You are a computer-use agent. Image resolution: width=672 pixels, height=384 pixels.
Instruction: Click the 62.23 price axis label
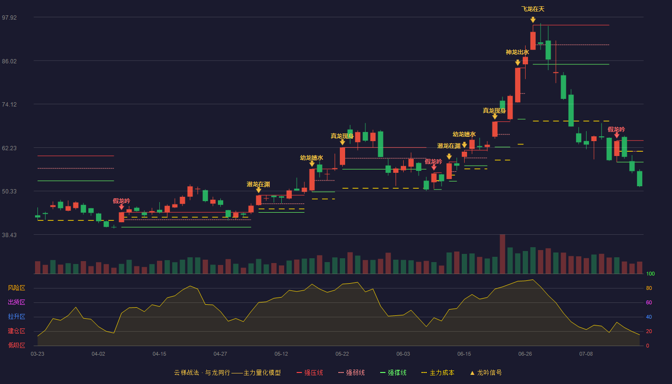tap(9, 148)
